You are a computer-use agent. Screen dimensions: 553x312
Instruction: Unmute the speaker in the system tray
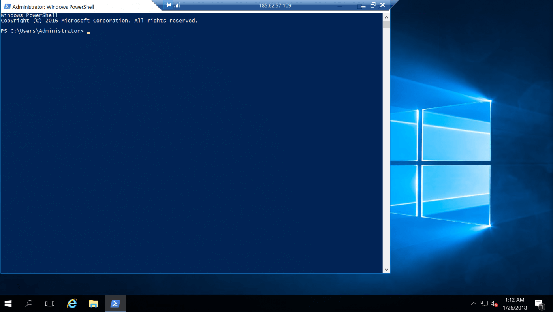pyautogui.click(x=494, y=303)
